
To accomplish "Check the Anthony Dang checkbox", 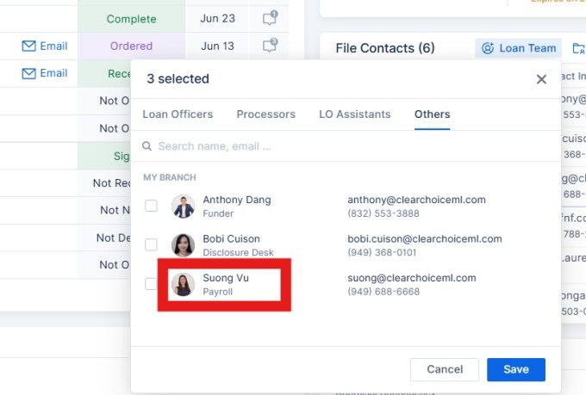I will point(151,206).
